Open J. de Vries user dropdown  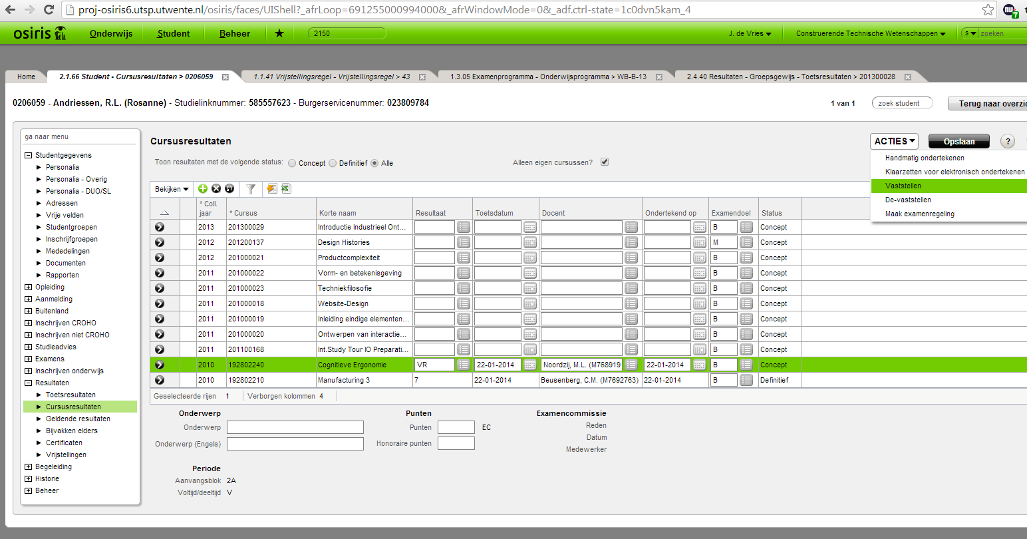750,33
